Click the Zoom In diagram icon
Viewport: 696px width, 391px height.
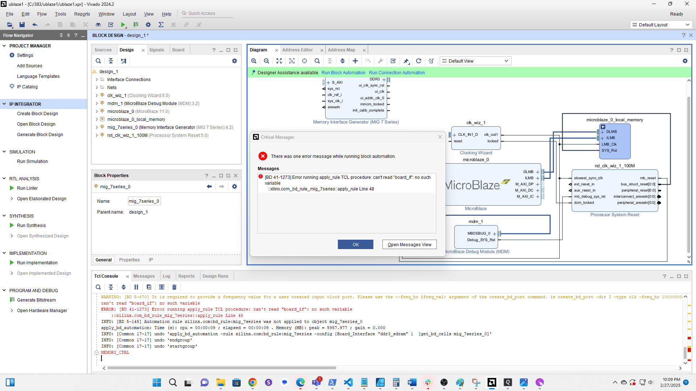[x=254, y=61]
